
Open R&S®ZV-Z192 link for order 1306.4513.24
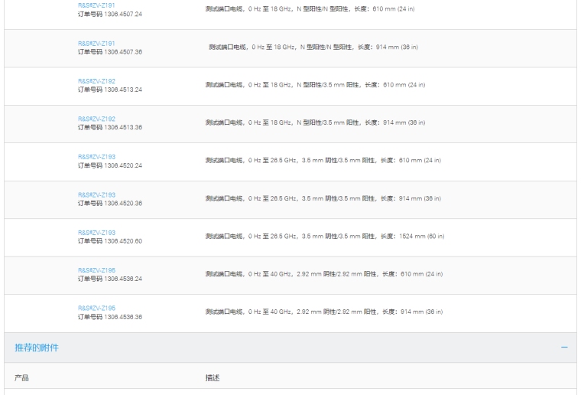pyautogui.click(x=96, y=80)
